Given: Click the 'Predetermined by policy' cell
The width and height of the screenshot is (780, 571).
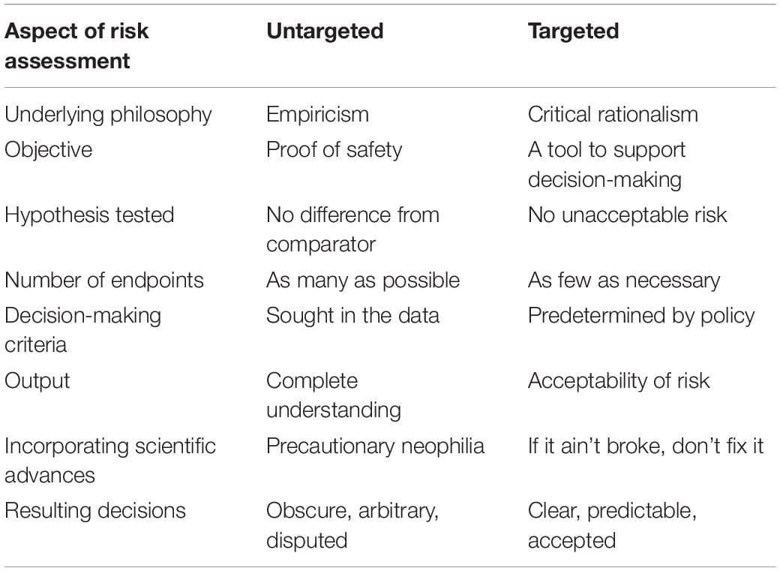Looking at the screenshot, I should [x=640, y=315].
